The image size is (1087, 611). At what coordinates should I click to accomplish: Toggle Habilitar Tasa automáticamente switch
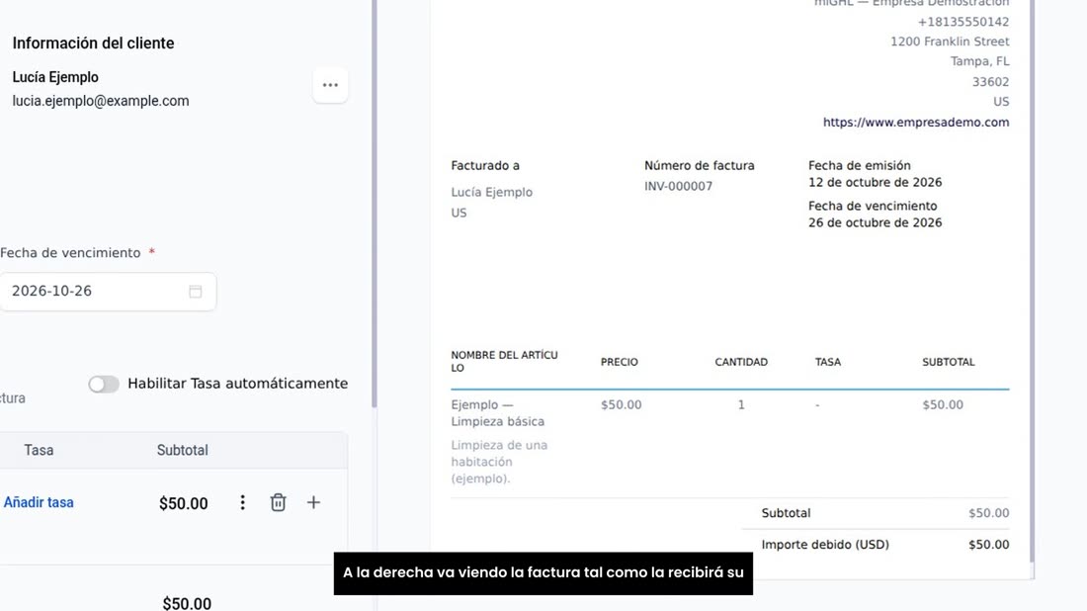(x=104, y=384)
